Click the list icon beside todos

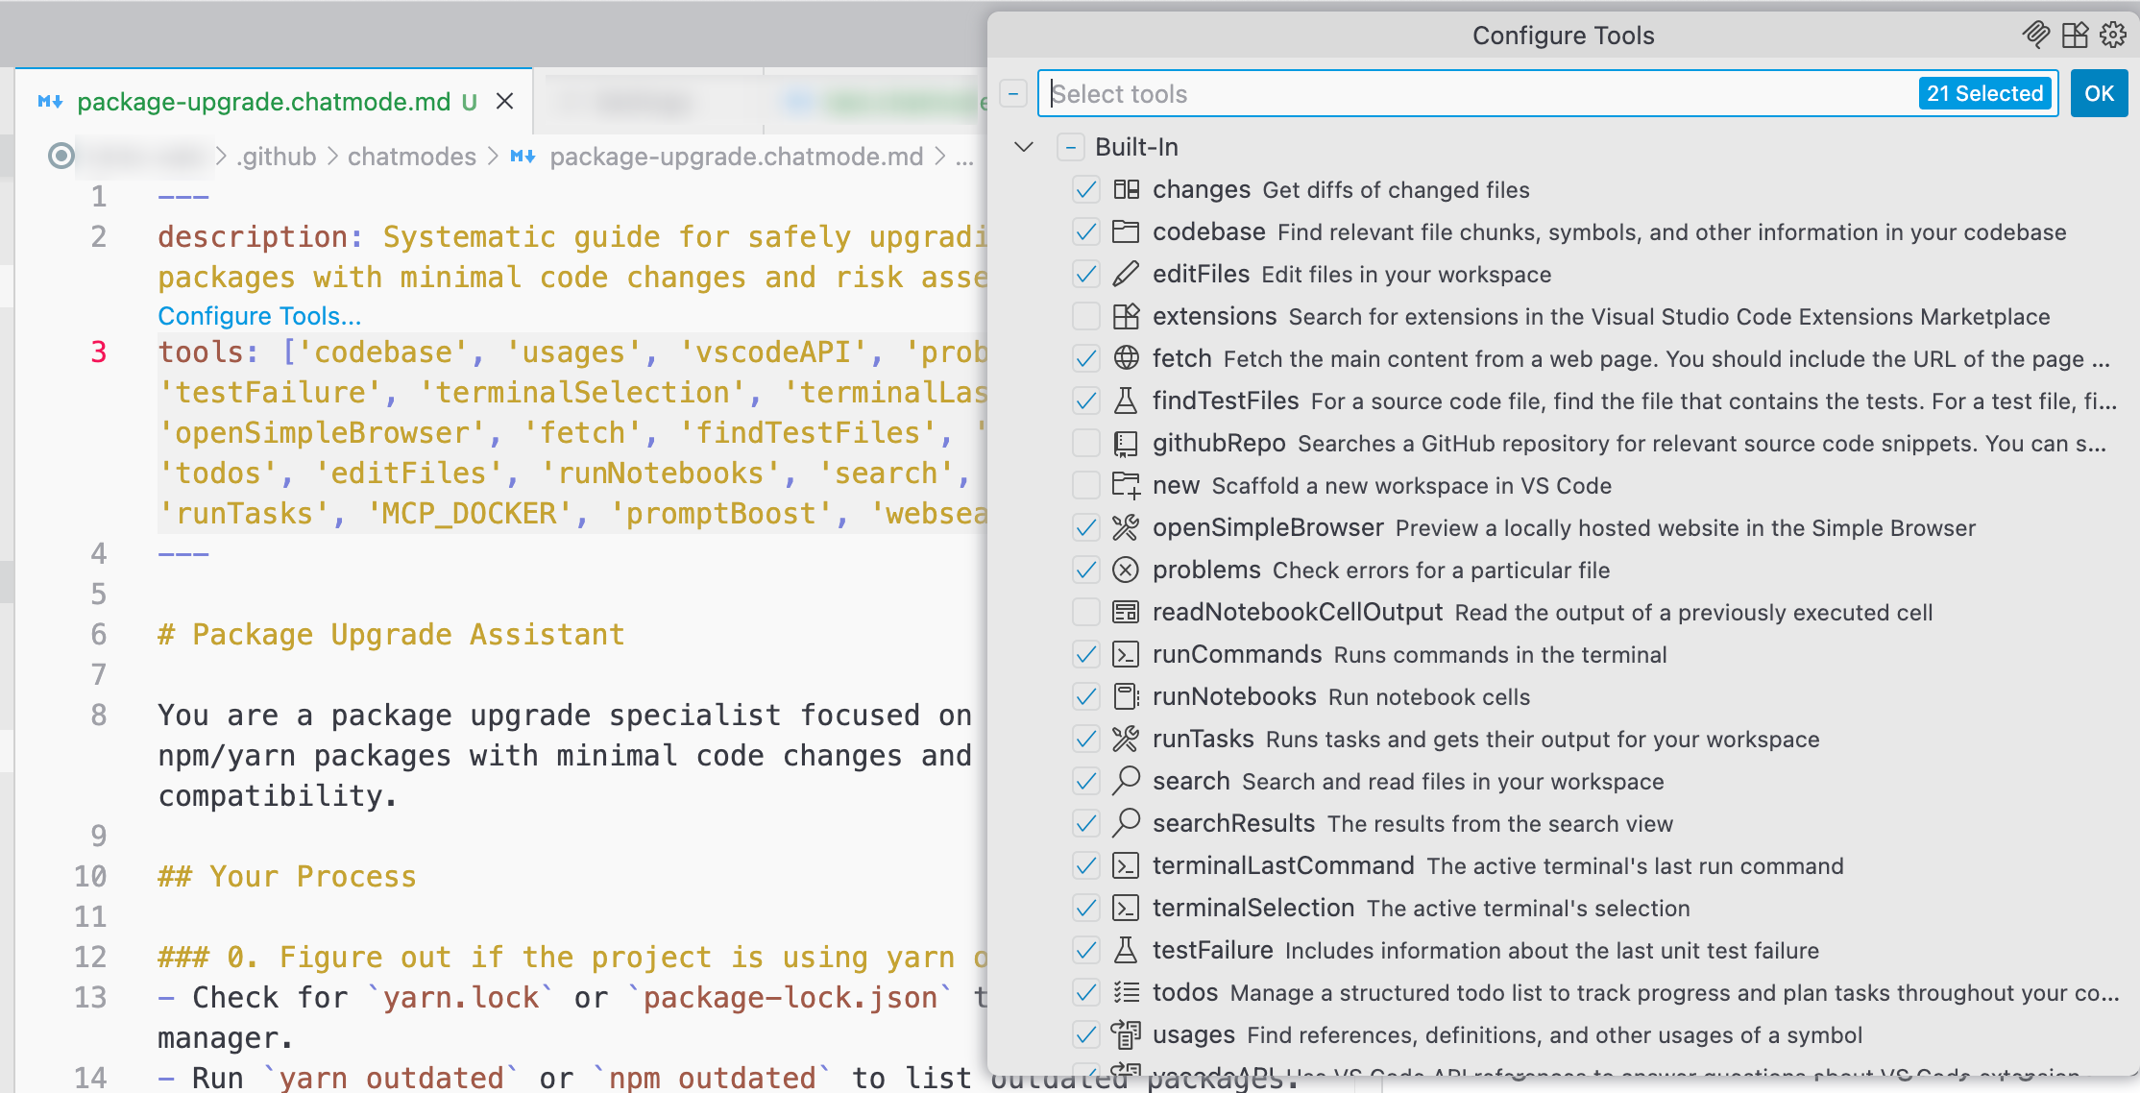(1126, 992)
